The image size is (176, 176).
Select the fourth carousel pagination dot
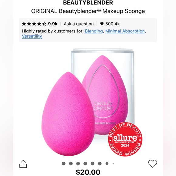pyautogui.click(x=85, y=164)
